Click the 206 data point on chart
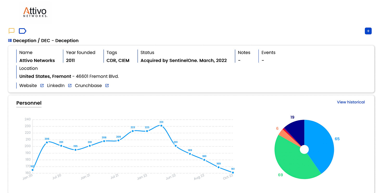Viewport: 379px width, 193px height. point(47,142)
